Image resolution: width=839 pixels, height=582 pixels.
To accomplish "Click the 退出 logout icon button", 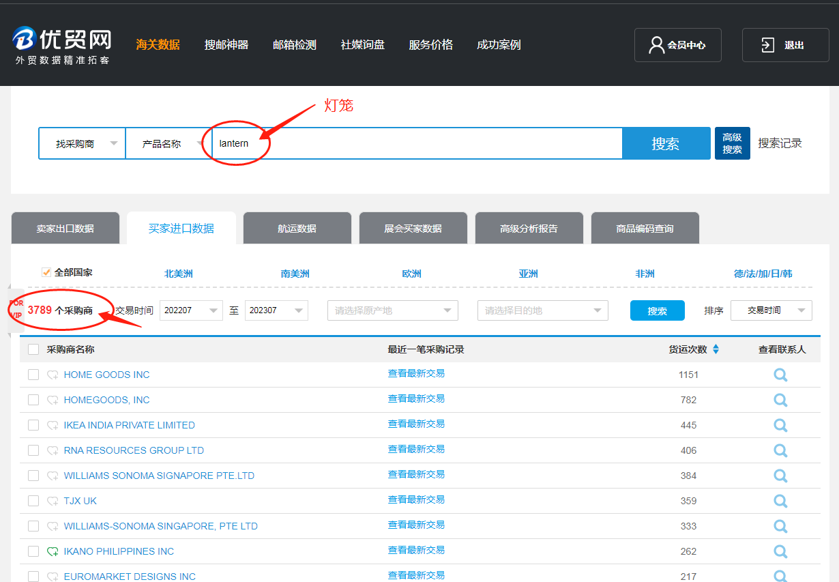I will tap(784, 45).
